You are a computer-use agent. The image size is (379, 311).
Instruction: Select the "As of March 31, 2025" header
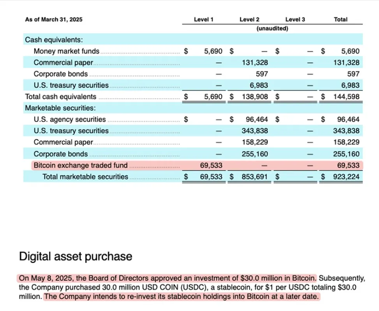54,19
